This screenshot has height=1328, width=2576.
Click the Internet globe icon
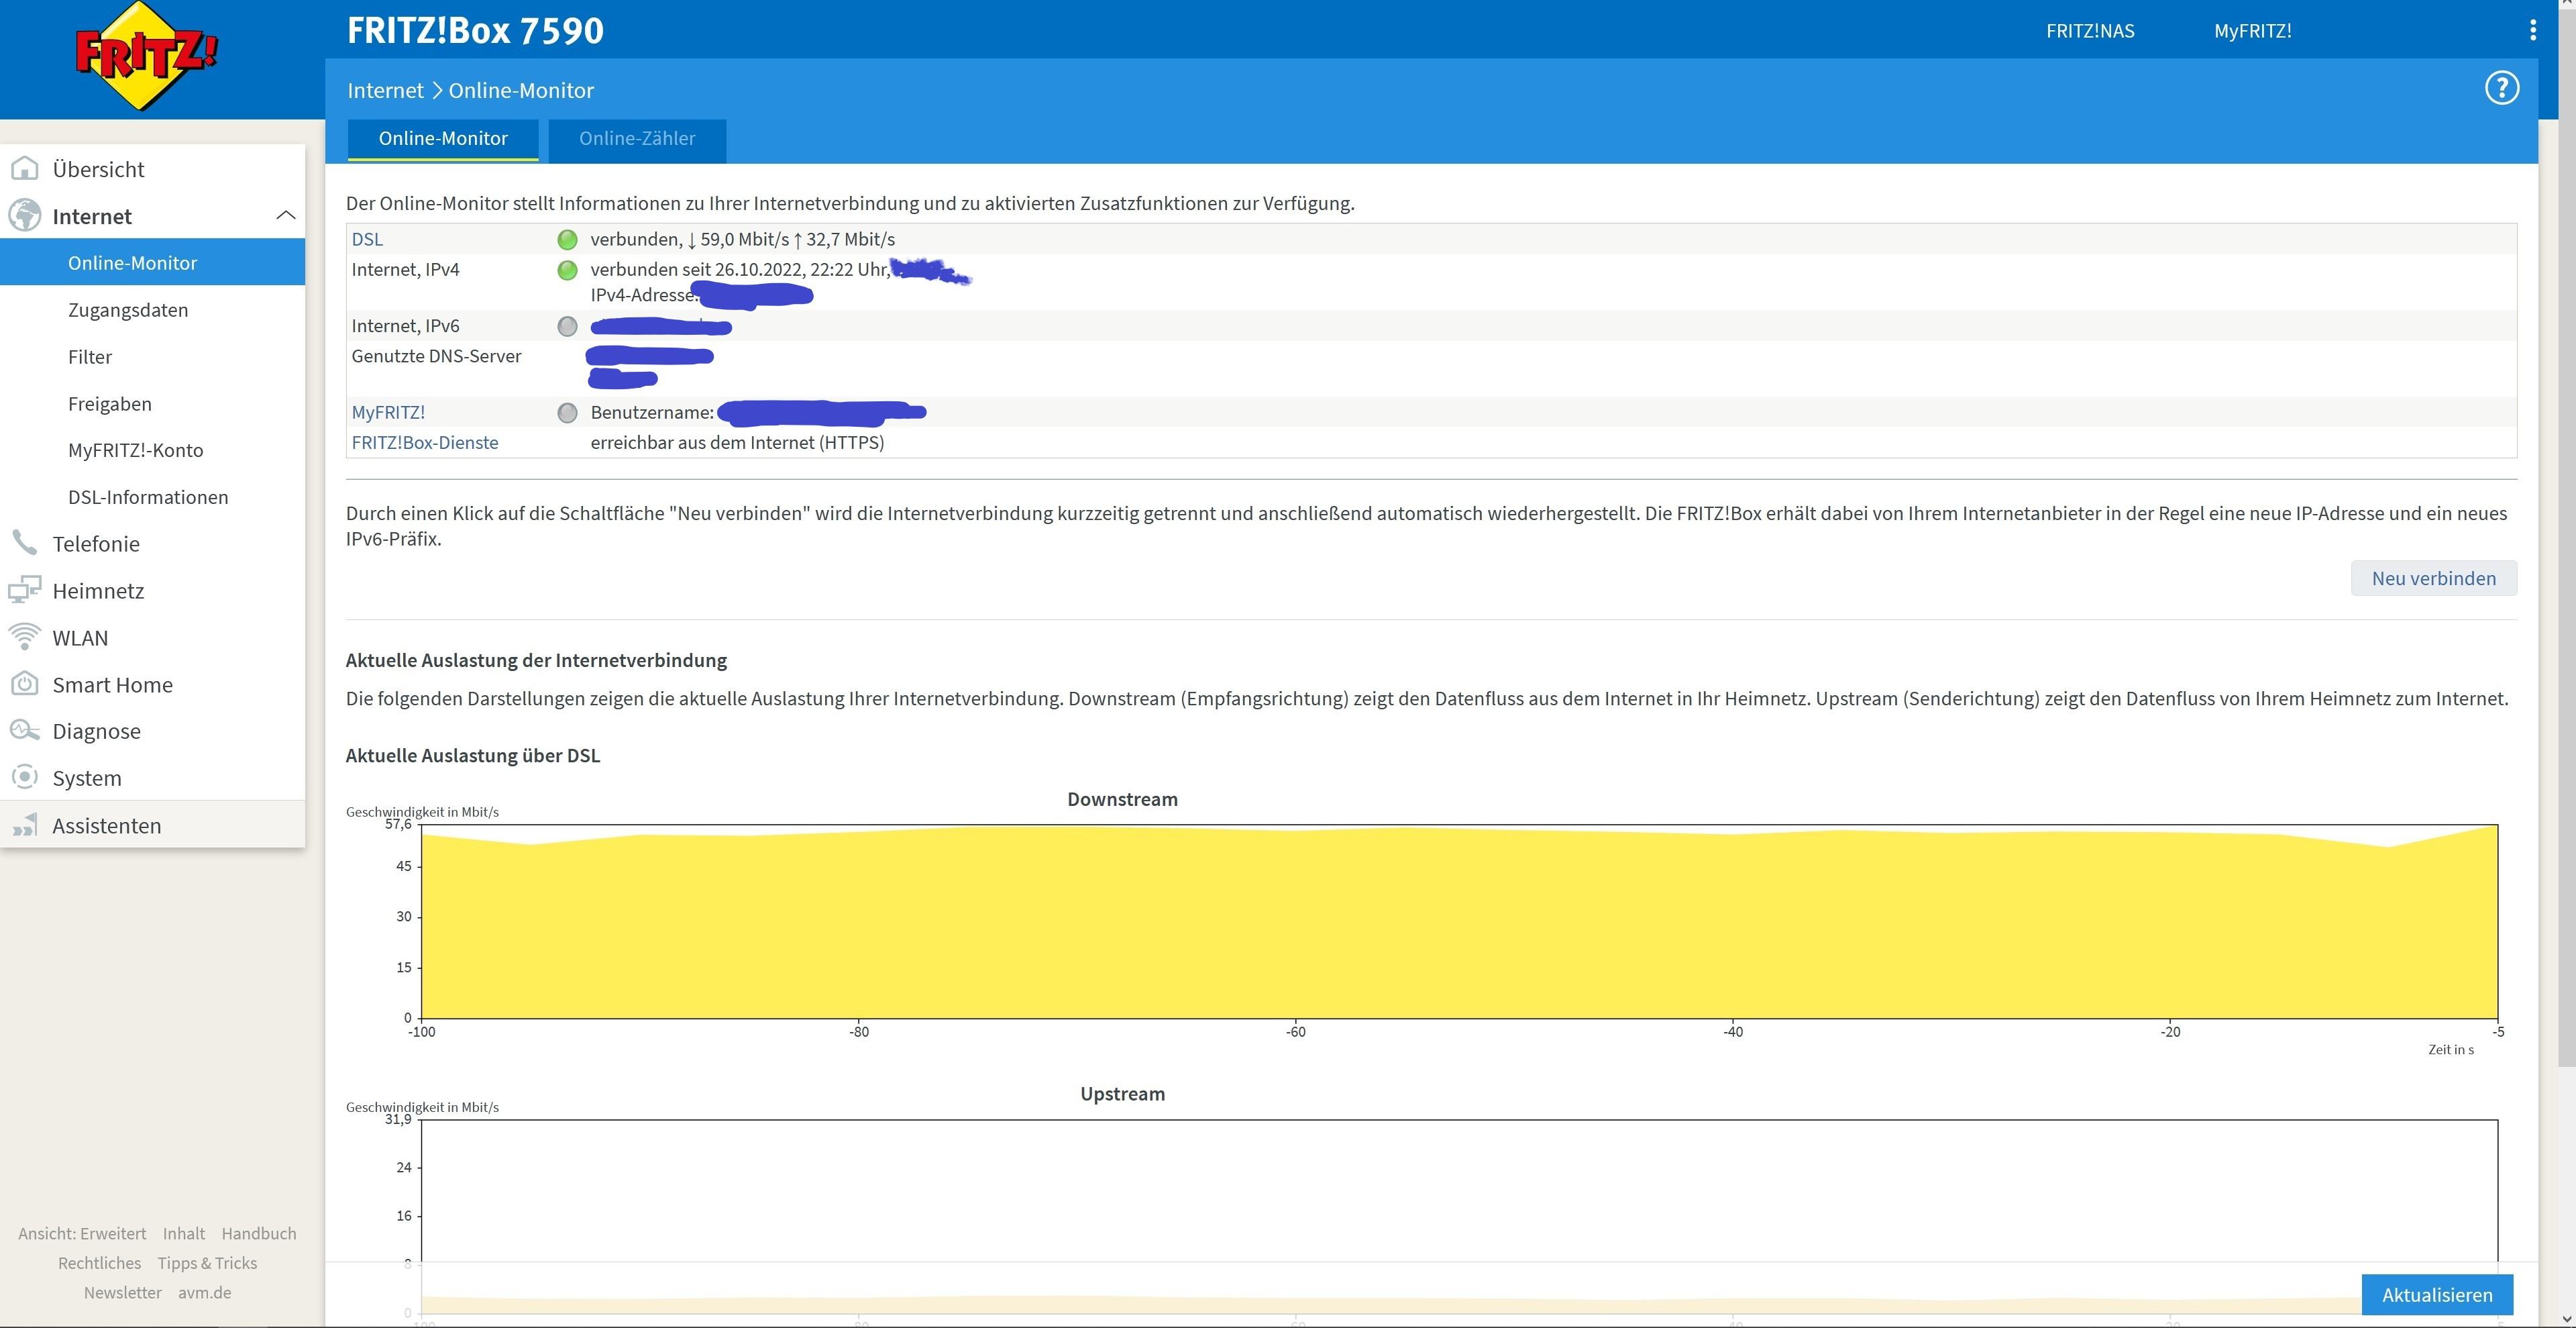coord(25,216)
